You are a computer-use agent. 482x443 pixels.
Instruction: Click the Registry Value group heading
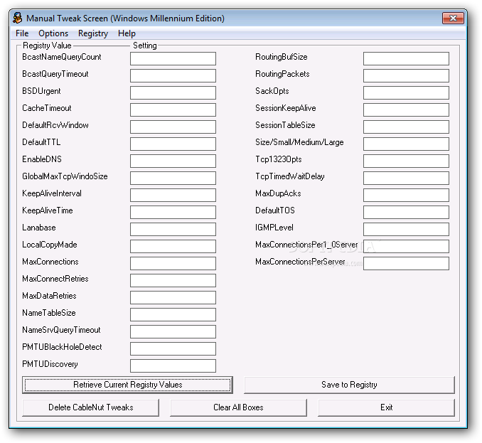pyautogui.click(x=47, y=46)
